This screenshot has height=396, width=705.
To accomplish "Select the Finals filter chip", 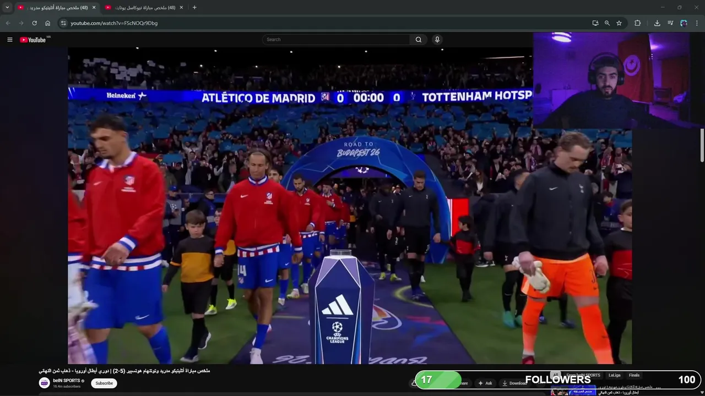I will (634, 375).
